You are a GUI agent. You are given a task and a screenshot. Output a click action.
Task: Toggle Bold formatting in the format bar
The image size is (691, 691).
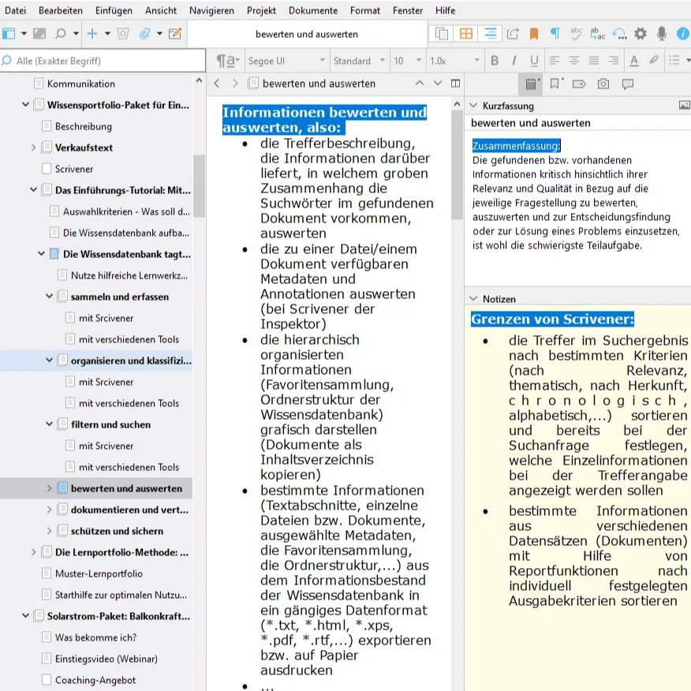[x=495, y=61]
